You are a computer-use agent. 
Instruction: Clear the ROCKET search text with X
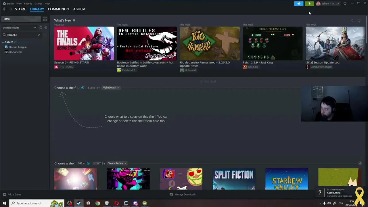point(39,35)
